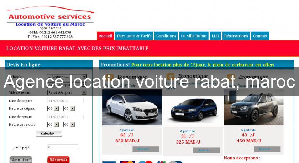Open the Contact tab
Image resolution: width=299 pixels, height=163 pixels.
point(260,36)
